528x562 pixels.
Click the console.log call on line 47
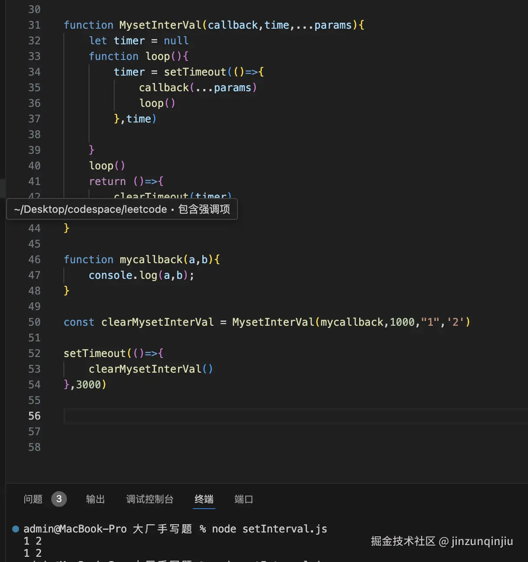122,275
